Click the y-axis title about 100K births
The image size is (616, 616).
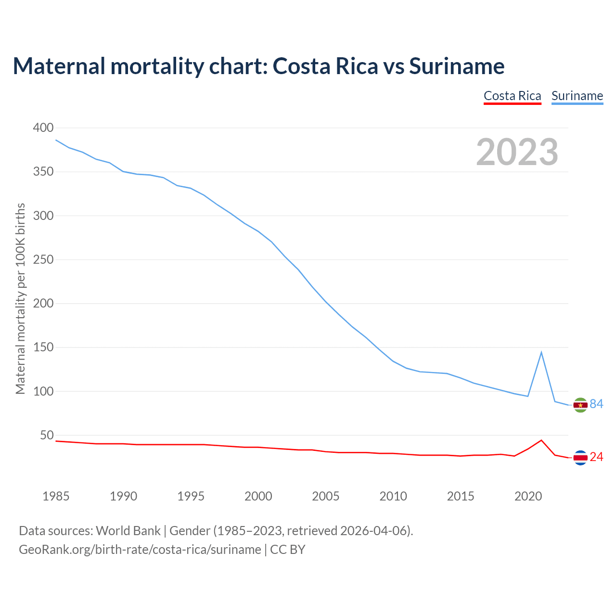[x=20, y=298]
